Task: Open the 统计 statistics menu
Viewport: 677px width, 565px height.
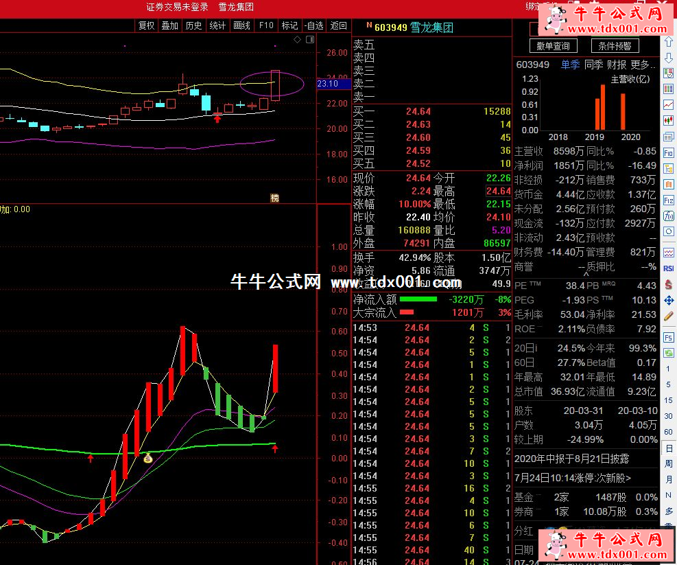Action: click(x=217, y=25)
